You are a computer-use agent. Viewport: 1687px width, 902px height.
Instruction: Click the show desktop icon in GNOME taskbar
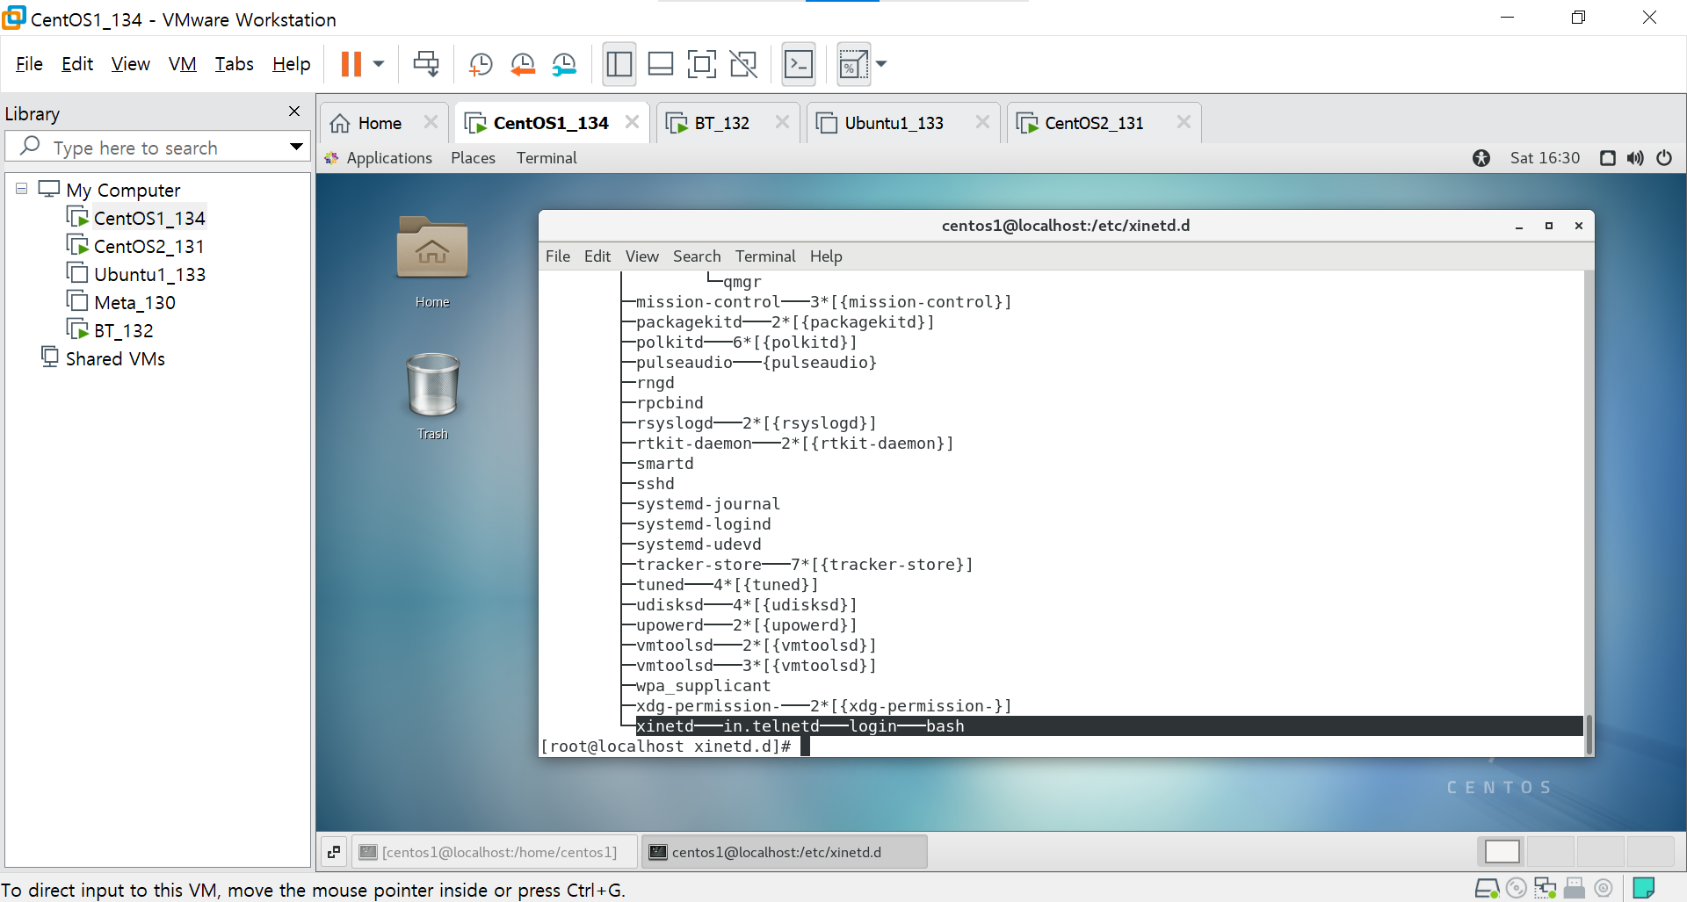[334, 852]
